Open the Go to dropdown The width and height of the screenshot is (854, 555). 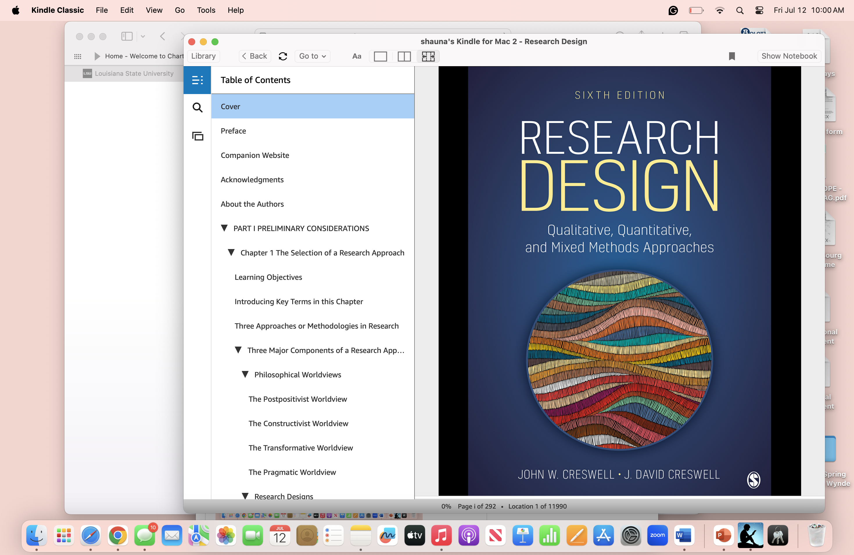point(313,56)
